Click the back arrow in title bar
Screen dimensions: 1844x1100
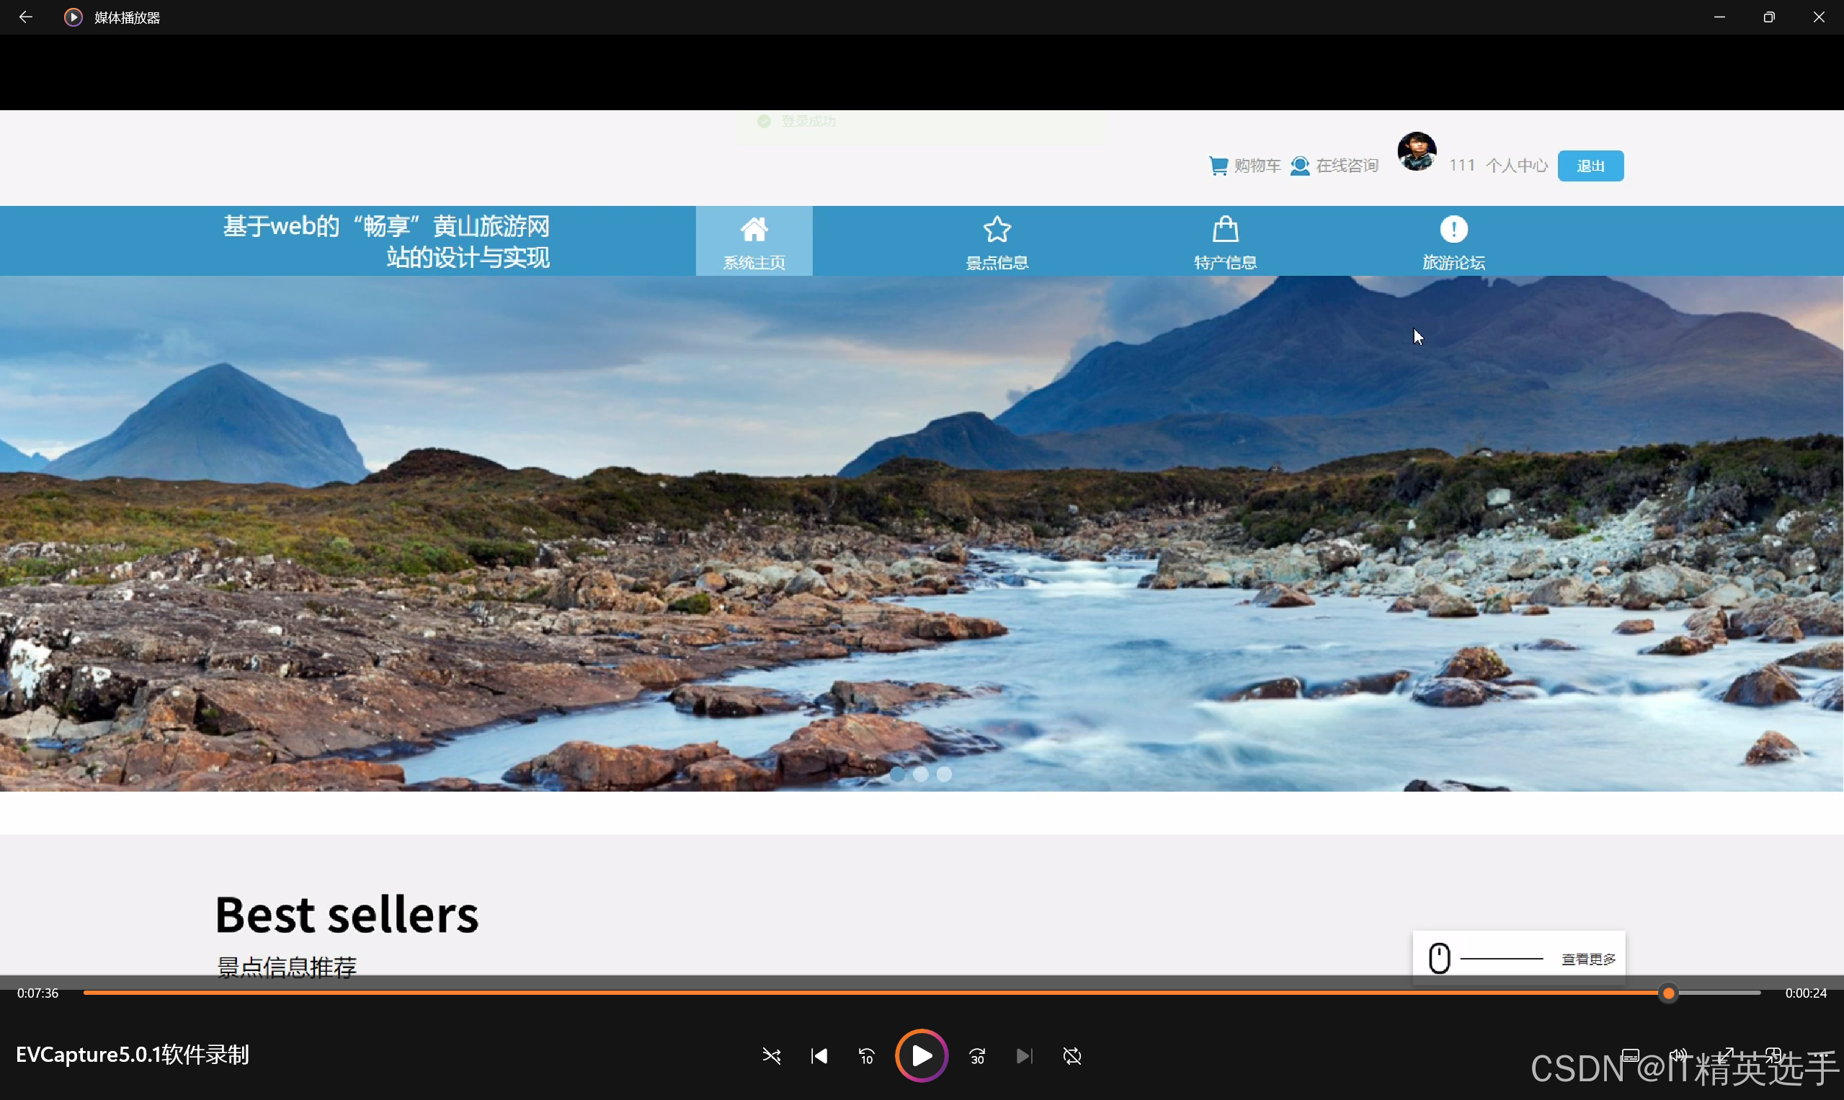(x=25, y=17)
